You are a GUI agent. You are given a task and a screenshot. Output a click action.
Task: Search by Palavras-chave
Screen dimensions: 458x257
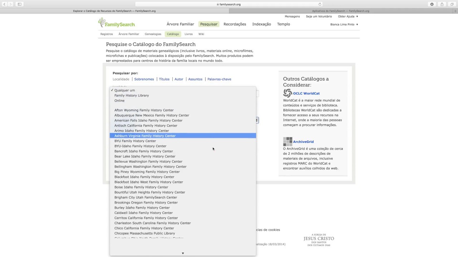(219, 79)
